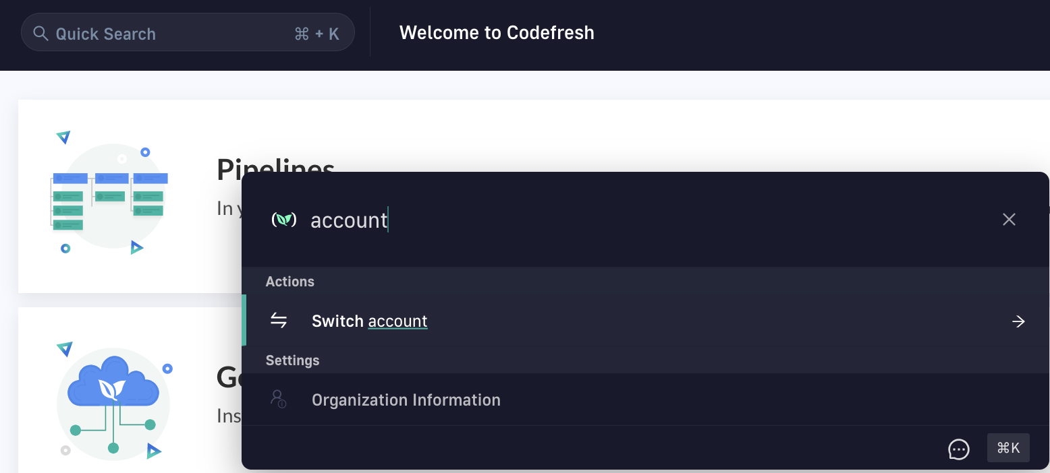Screen dimensions: 1050x473
Task: Click the user info icon beside Organization Information
Action: pos(278,399)
